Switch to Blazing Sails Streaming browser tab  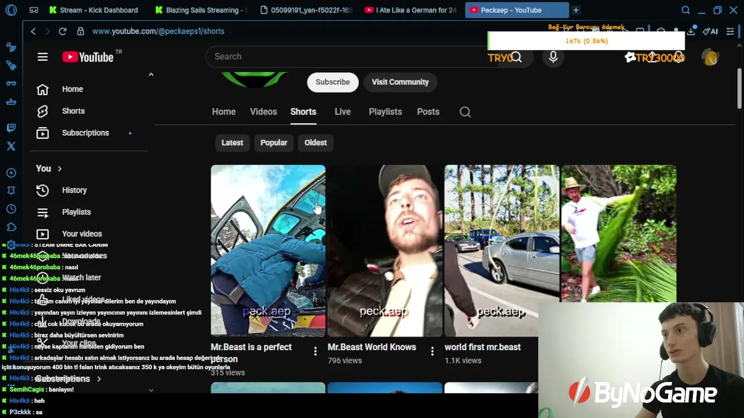click(x=201, y=10)
